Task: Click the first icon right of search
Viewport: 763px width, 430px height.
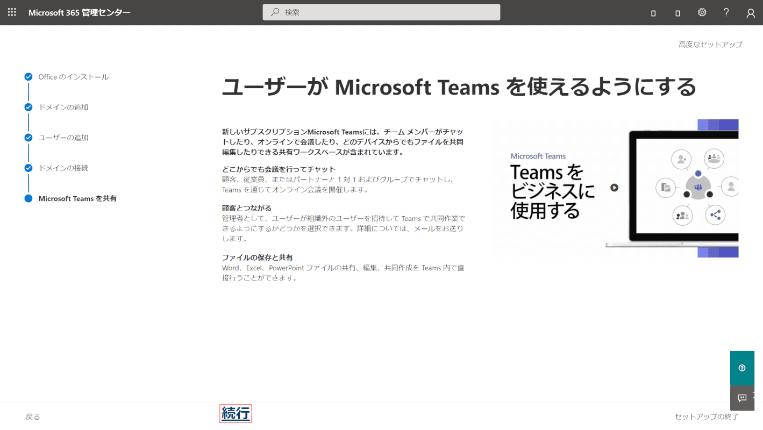Action: tap(653, 13)
